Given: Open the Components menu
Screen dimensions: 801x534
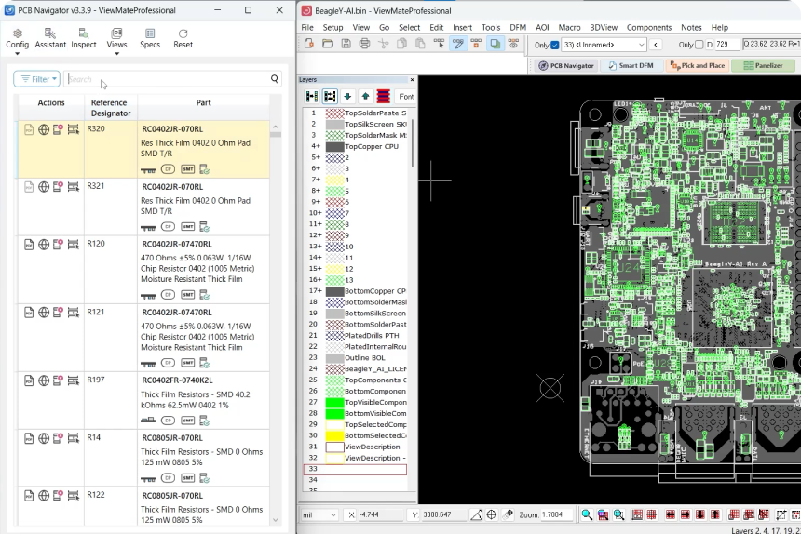Looking at the screenshot, I should (x=649, y=28).
